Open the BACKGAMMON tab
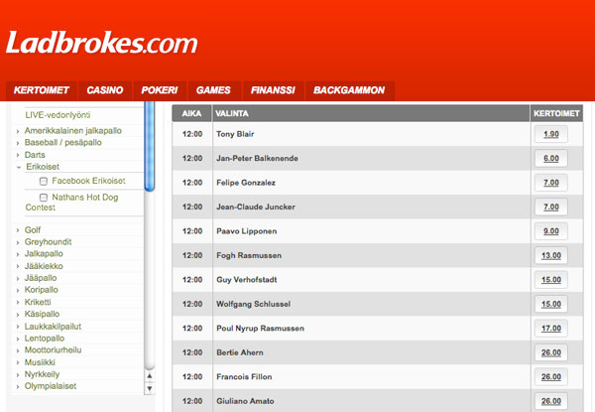The width and height of the screenshot is (595, 412). coord(349,90)
